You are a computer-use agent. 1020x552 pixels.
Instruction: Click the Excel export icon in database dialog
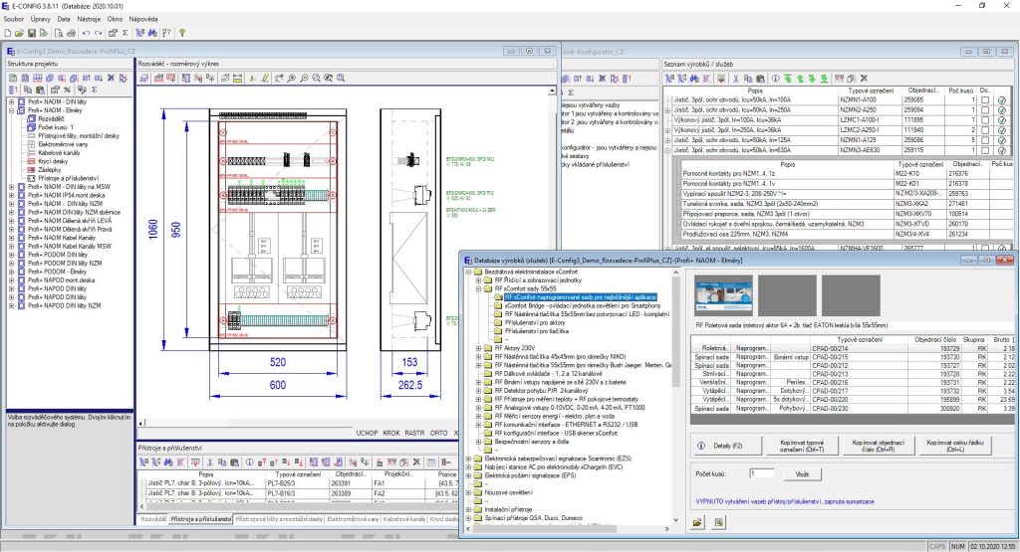coord(718,522)
